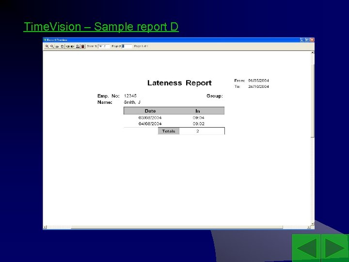
Task: Click the To date 24/10/2004
Action: (x=258, y=86)
